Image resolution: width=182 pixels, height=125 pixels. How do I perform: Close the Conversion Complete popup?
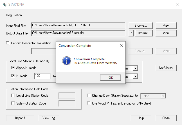point(121,45)
